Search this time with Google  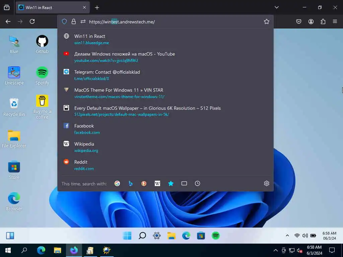point(117,184)
